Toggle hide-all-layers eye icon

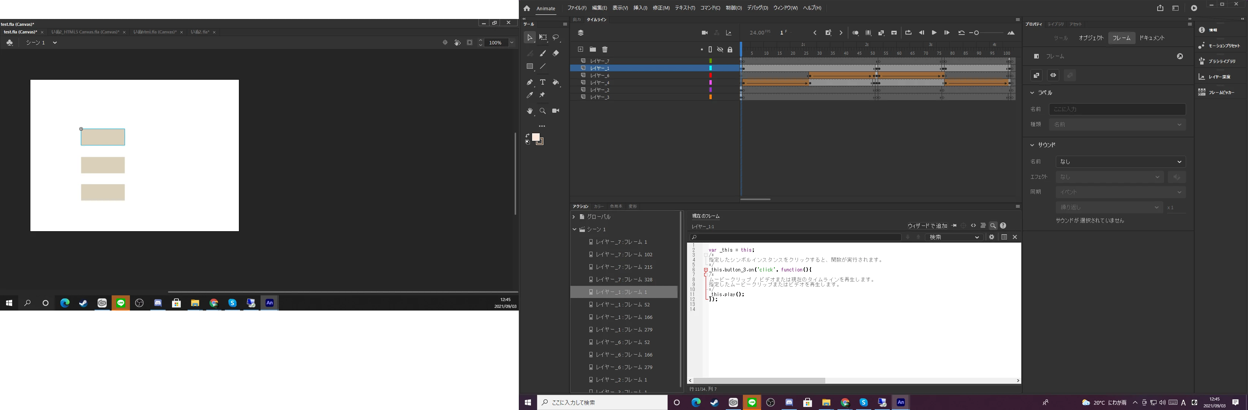pos(720,49)
